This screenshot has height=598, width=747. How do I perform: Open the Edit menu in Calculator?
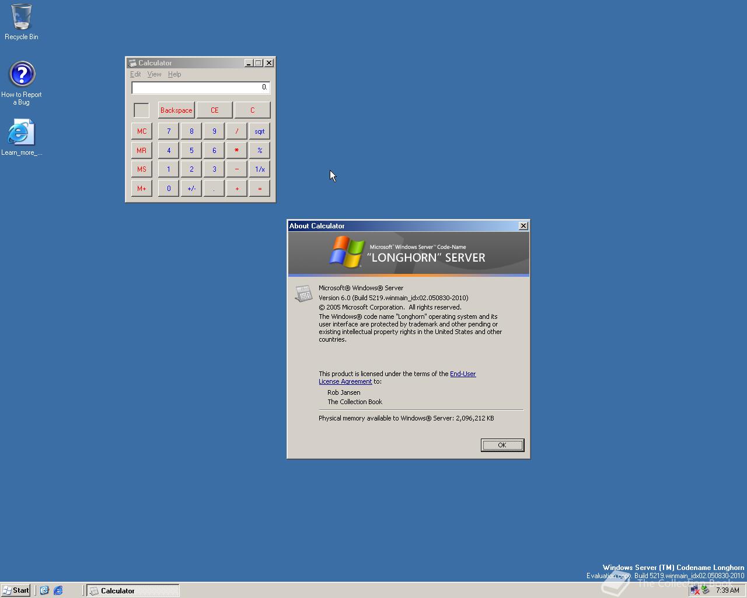coord(135,74)
